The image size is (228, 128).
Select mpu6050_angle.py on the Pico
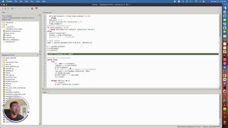(12, 92)
